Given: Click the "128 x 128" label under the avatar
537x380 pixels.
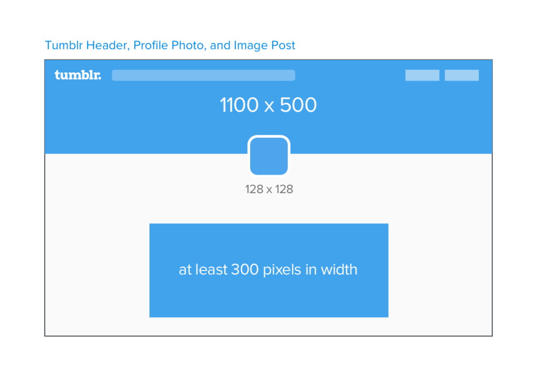Looking at the screenshot, I should pos(269,189).
